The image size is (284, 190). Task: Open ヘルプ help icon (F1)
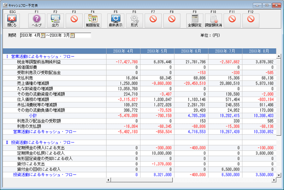(37, 20)
